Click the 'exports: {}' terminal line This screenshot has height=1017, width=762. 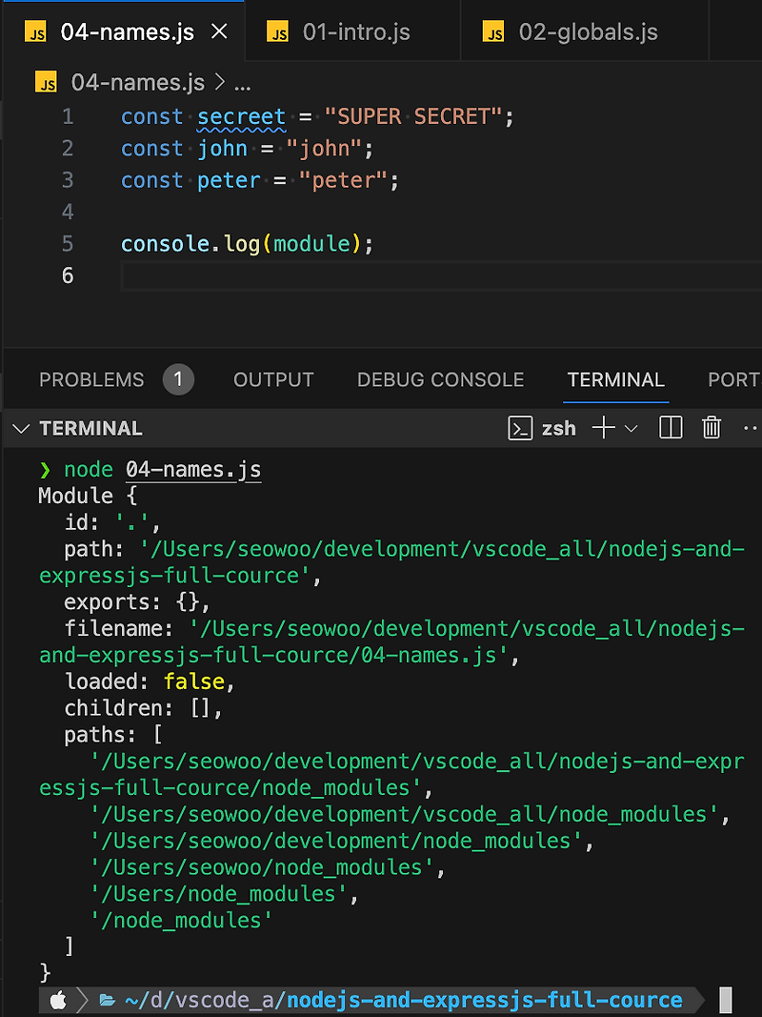tap(137, 601)
